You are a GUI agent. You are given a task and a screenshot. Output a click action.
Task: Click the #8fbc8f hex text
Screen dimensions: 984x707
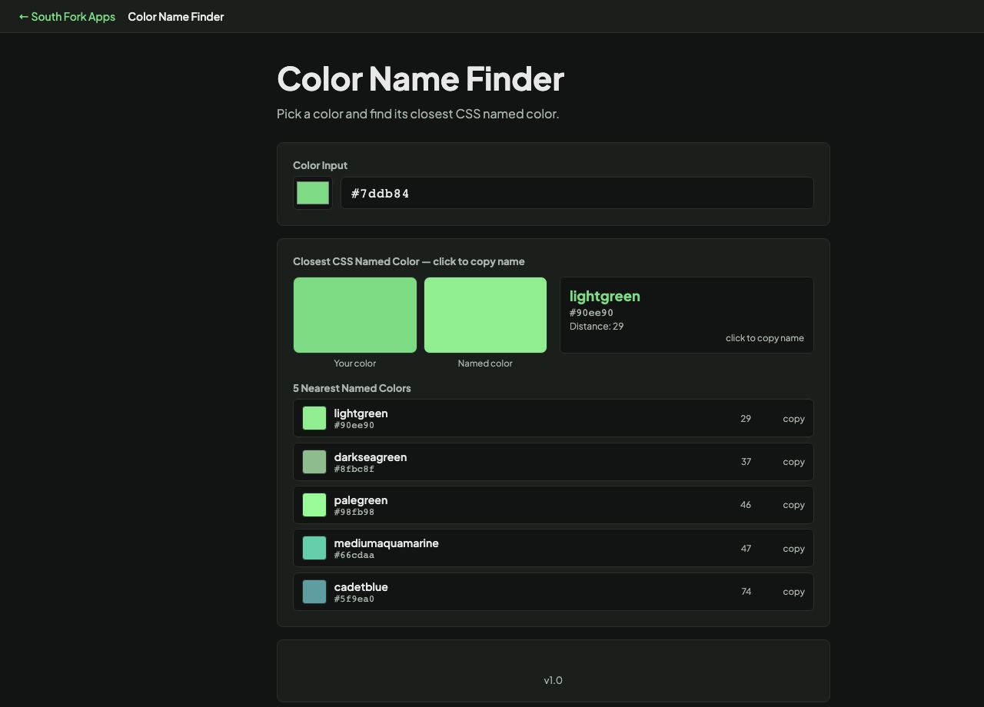[354, 469]
